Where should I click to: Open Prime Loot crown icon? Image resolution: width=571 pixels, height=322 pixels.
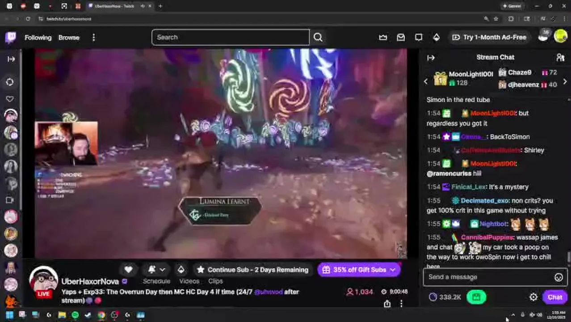pos(383,37)
